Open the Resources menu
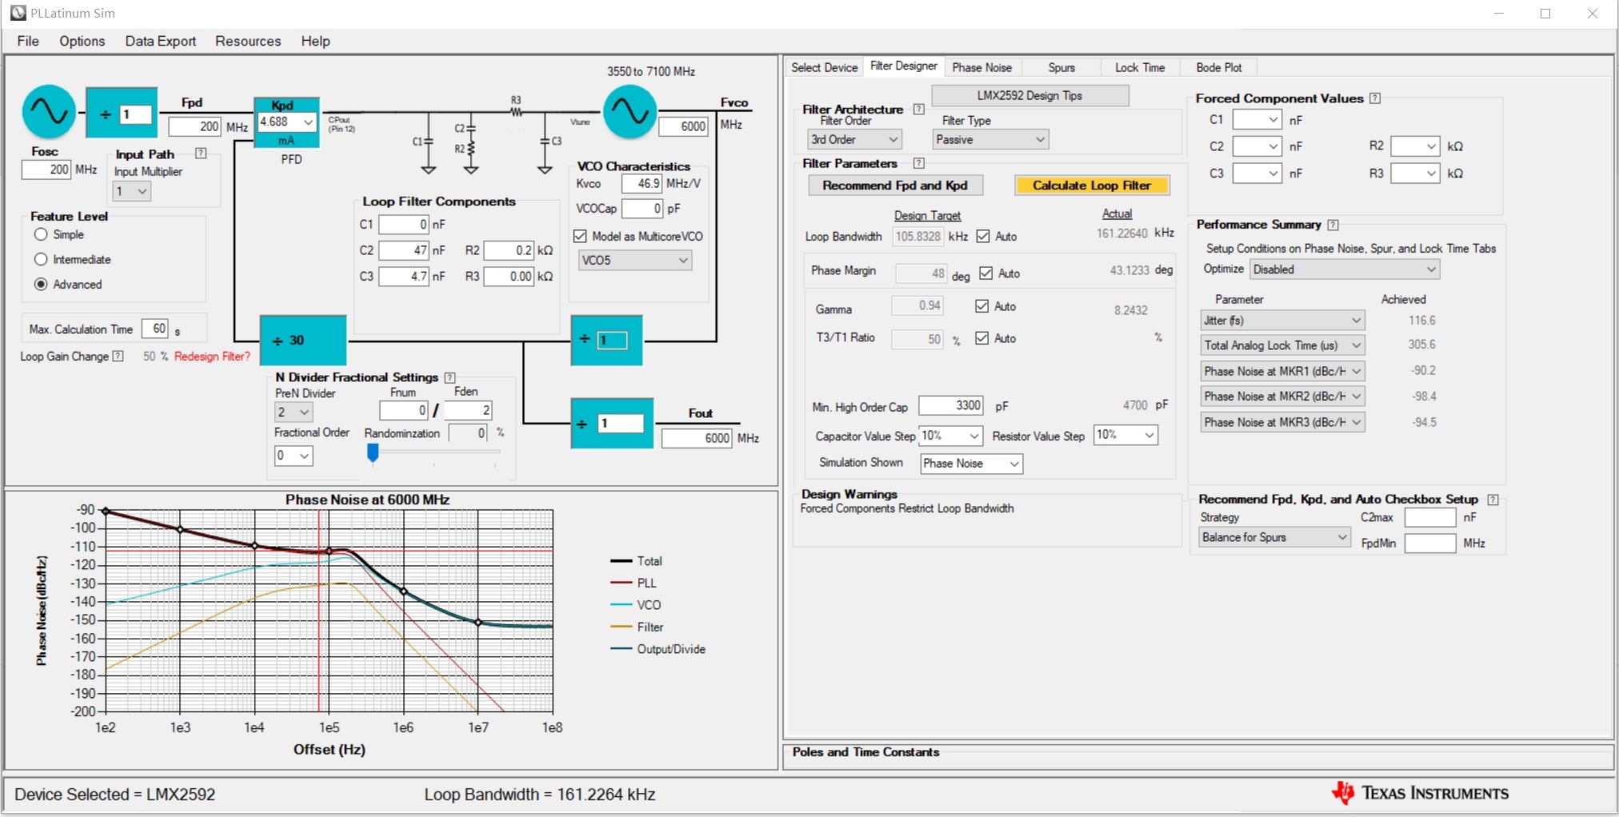 click(x=248, y=41)
